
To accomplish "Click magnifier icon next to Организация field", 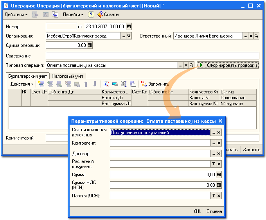I will coord(129,36).
